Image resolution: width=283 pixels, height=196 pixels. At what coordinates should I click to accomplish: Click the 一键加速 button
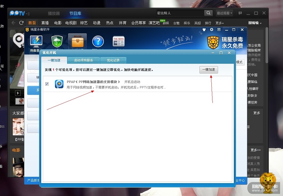click(x=209, y=70)
